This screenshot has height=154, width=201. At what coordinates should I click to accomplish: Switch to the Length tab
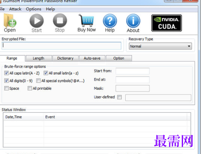39,58
